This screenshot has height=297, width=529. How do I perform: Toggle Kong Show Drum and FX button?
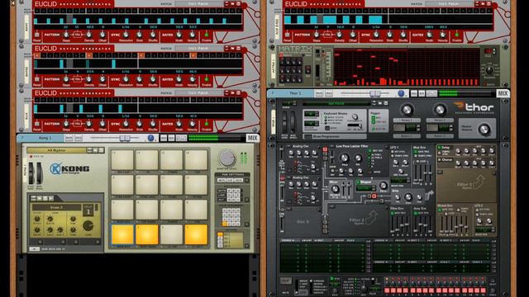point(35,249)
